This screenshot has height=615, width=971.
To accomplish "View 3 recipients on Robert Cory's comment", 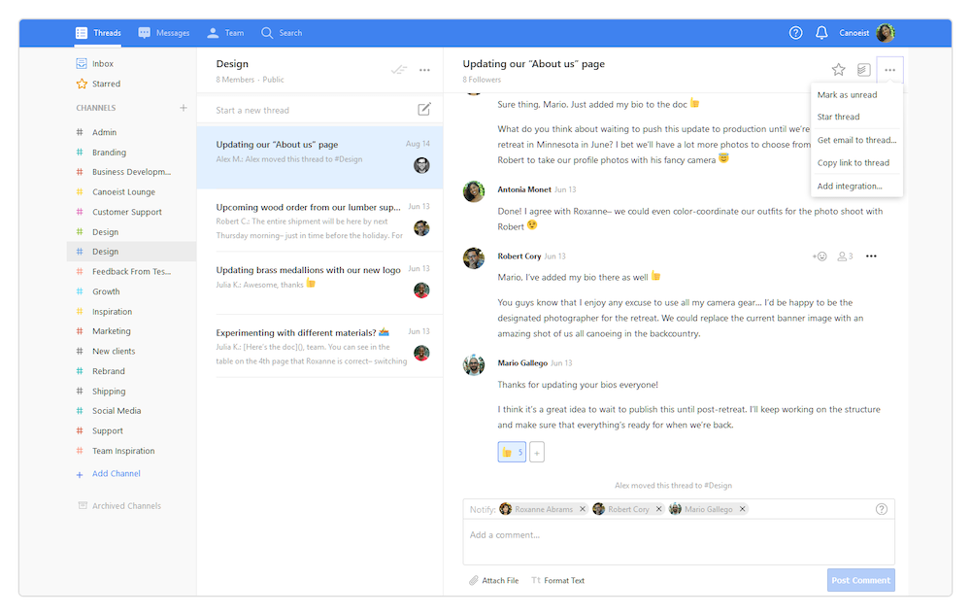I will (846, 256).
